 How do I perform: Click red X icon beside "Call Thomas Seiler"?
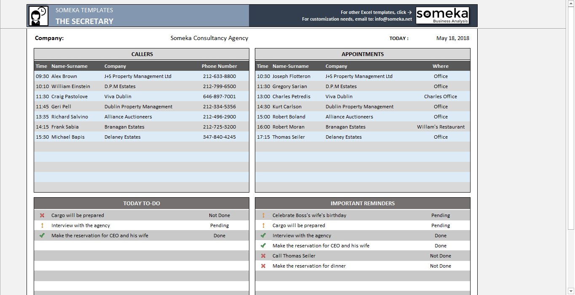263,255
